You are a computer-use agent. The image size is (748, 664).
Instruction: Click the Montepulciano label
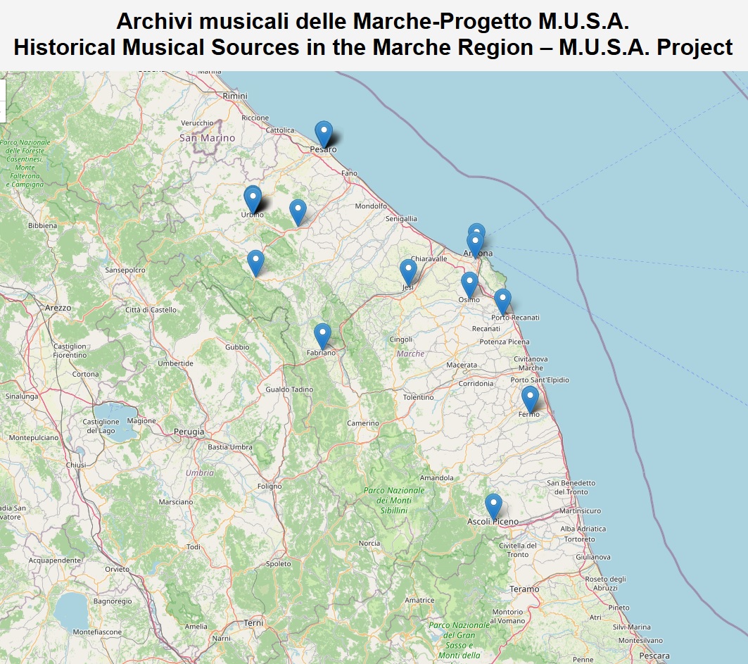point(33,438)
